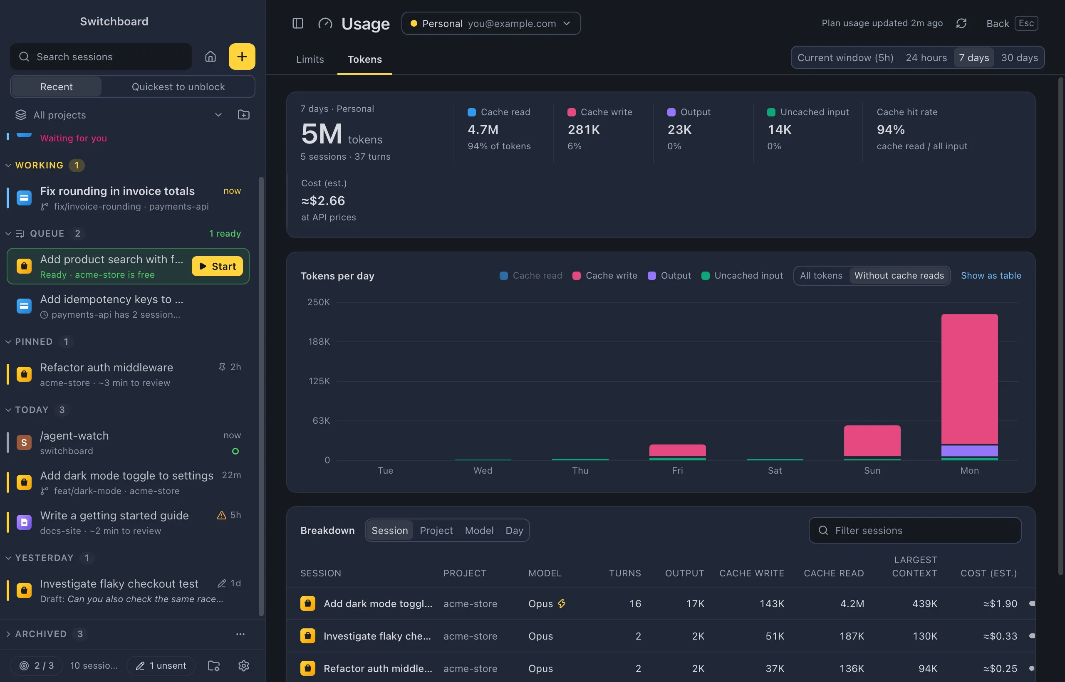This screenshot has width=1065, height=682.
Task: Group breakdown by Model
Action: point(479,530)
